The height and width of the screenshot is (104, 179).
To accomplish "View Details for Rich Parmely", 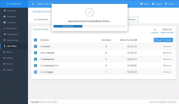I will (x=167, y=66).
